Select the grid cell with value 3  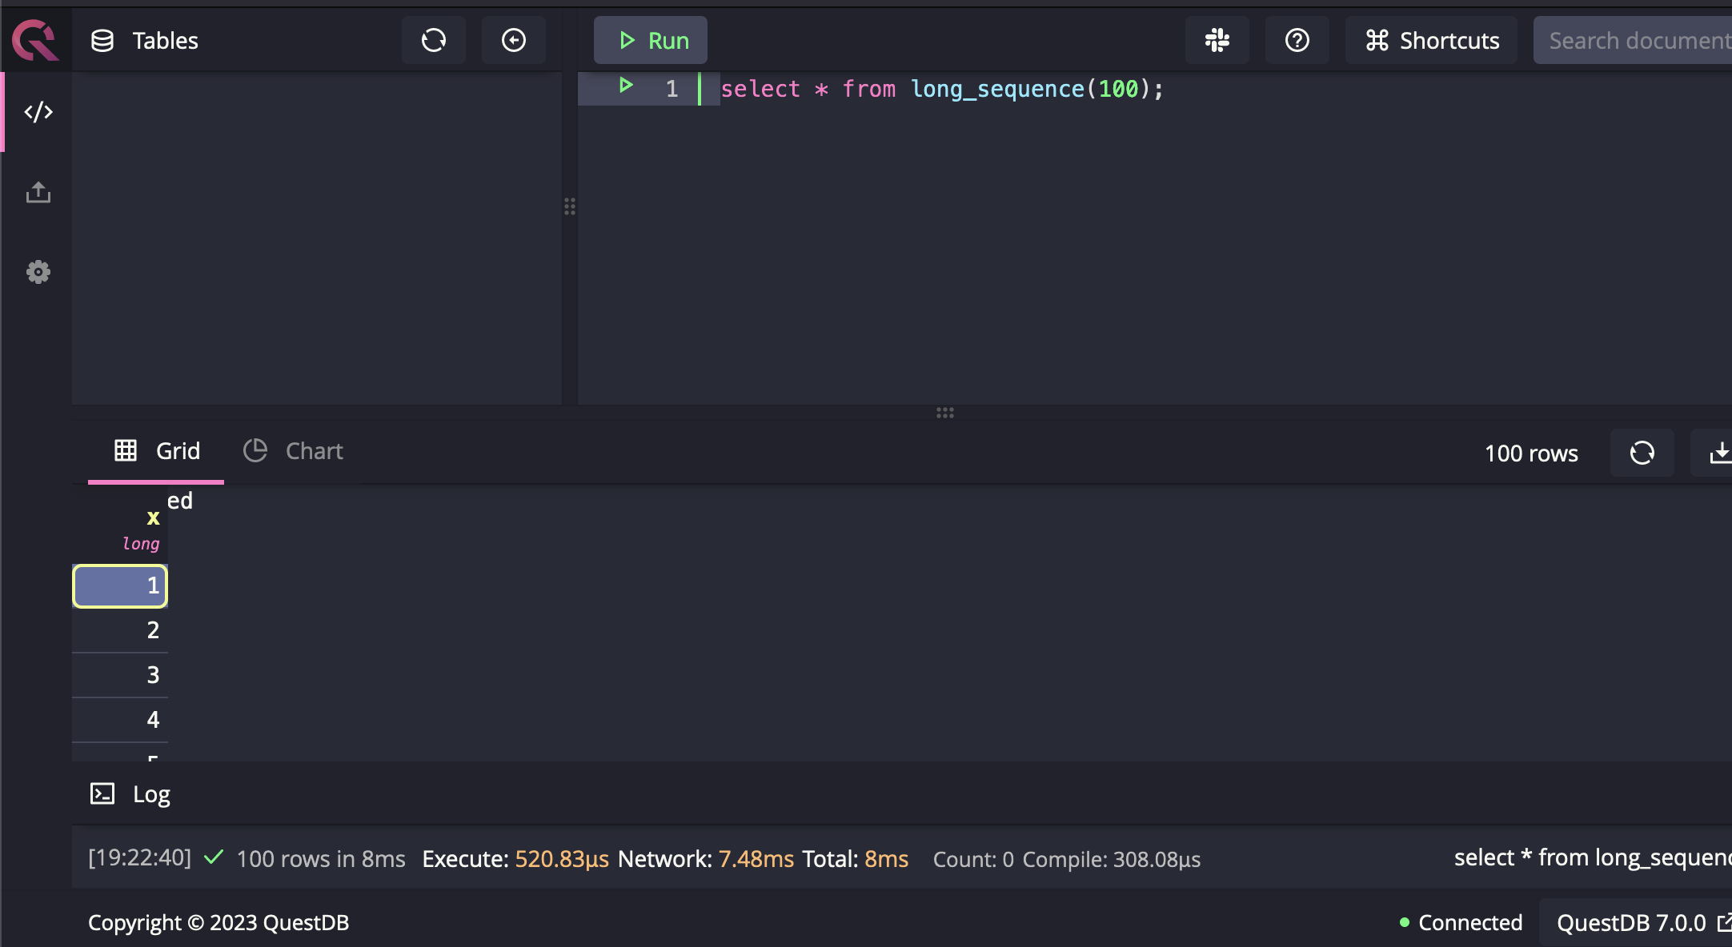pyautogui.click(x=120, y=675)
